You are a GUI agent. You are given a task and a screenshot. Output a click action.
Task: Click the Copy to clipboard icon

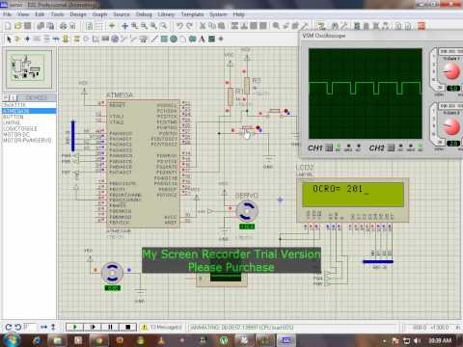[212, 26]
